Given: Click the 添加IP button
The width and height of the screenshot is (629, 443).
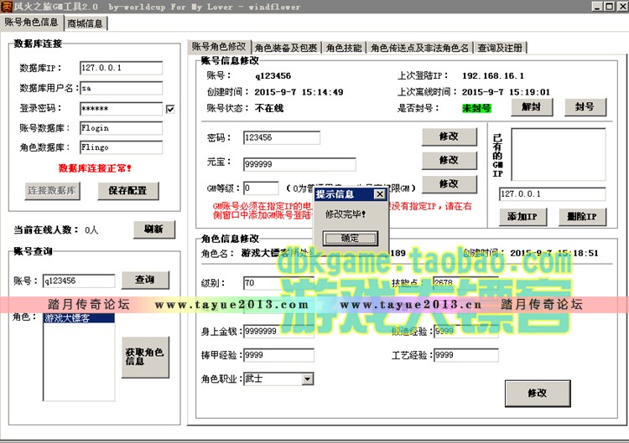Looking at the screenshot, I should tap(522, 217).
